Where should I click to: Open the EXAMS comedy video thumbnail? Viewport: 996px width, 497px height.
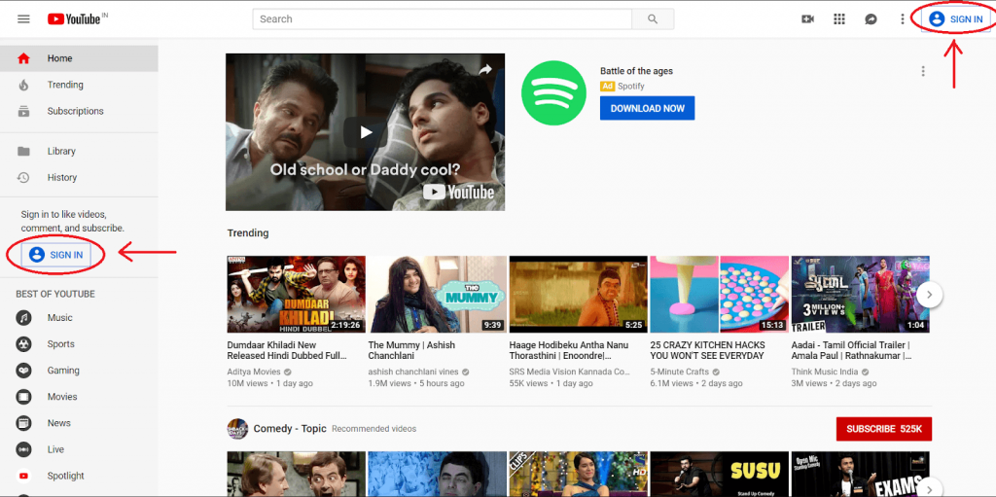tap(860, 474)
